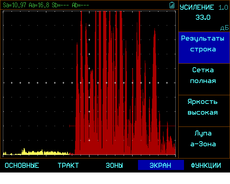Click the battery status icon
Screen dimensions: 230x184
click(172, 5)
